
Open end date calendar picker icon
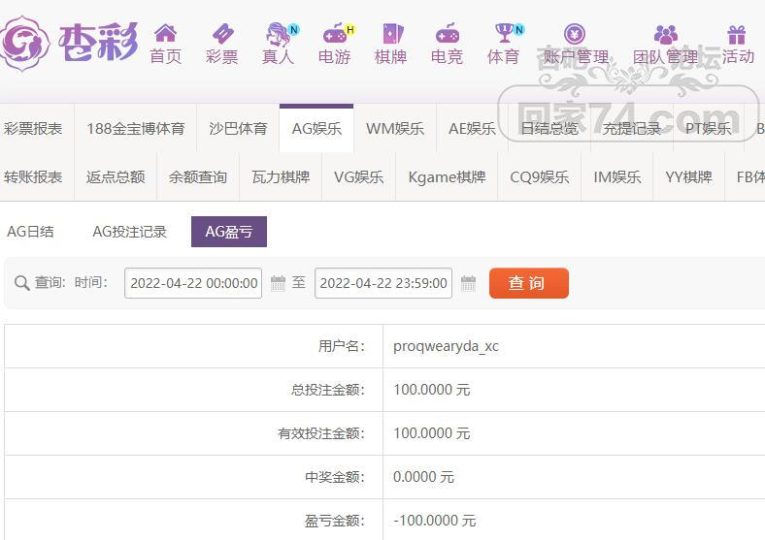(468, 283)
